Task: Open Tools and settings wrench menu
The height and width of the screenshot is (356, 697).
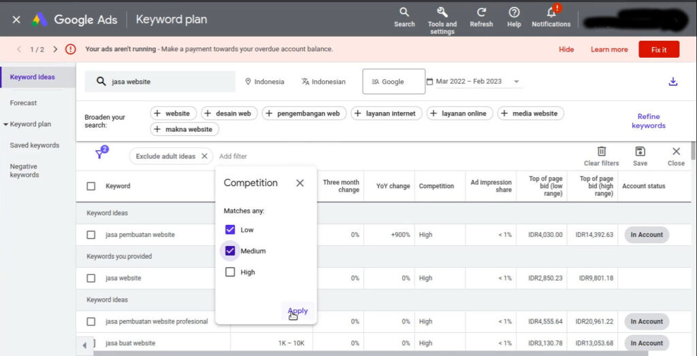Action: coord(442,21)
